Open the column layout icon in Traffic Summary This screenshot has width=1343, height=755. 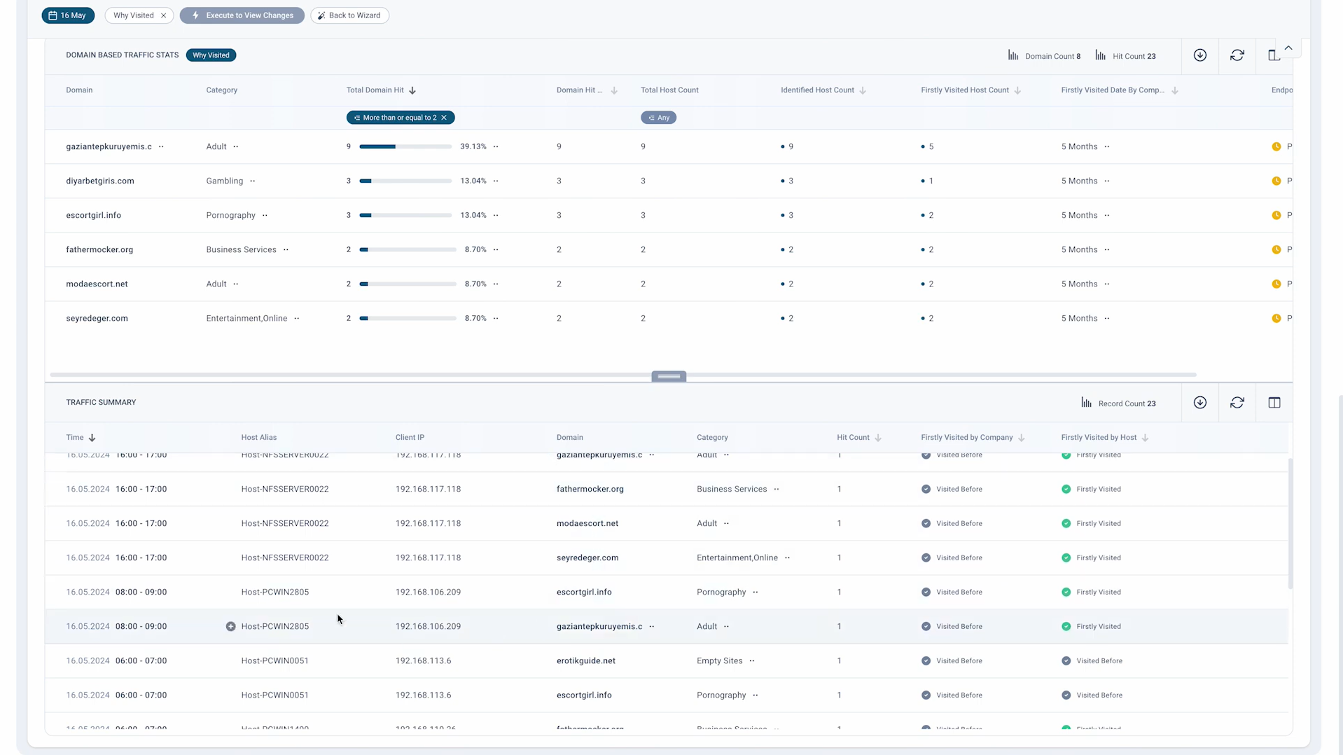[1274, 403]
